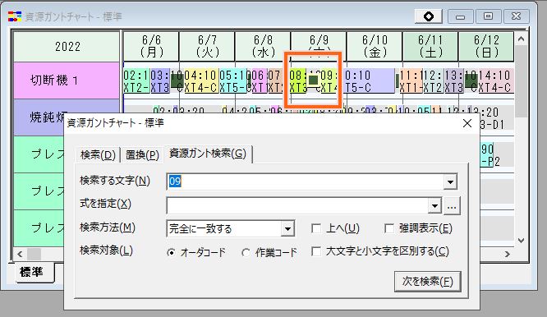Click the 次を検索(F) button

tap(428, 282)
